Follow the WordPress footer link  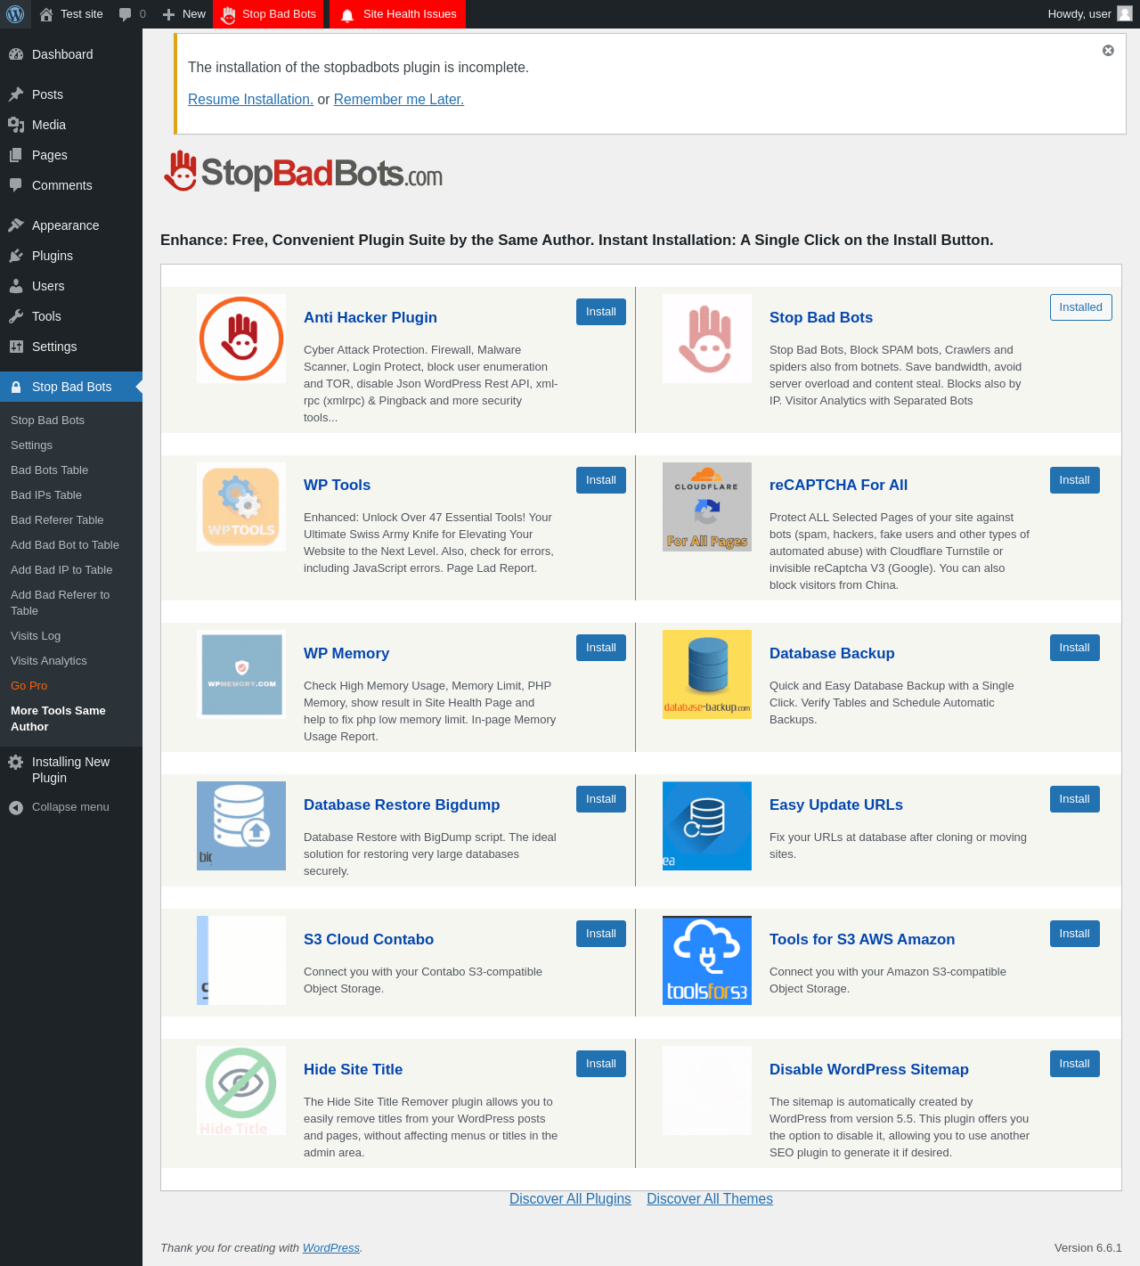[331, 1248]
